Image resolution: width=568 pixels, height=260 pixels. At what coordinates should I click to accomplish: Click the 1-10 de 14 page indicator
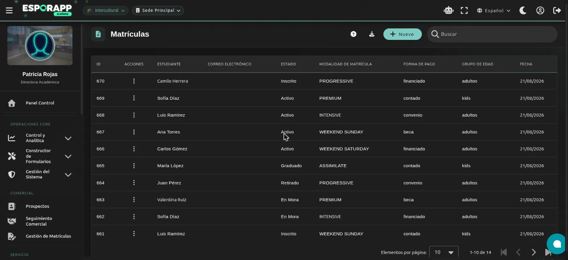click(x=480, y=252)
